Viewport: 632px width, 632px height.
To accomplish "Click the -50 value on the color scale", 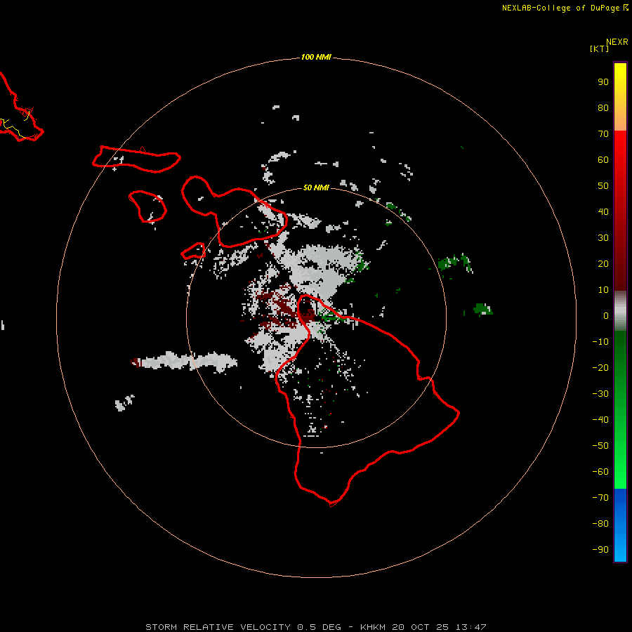I will pyautogui.click(x=600, y=446).
